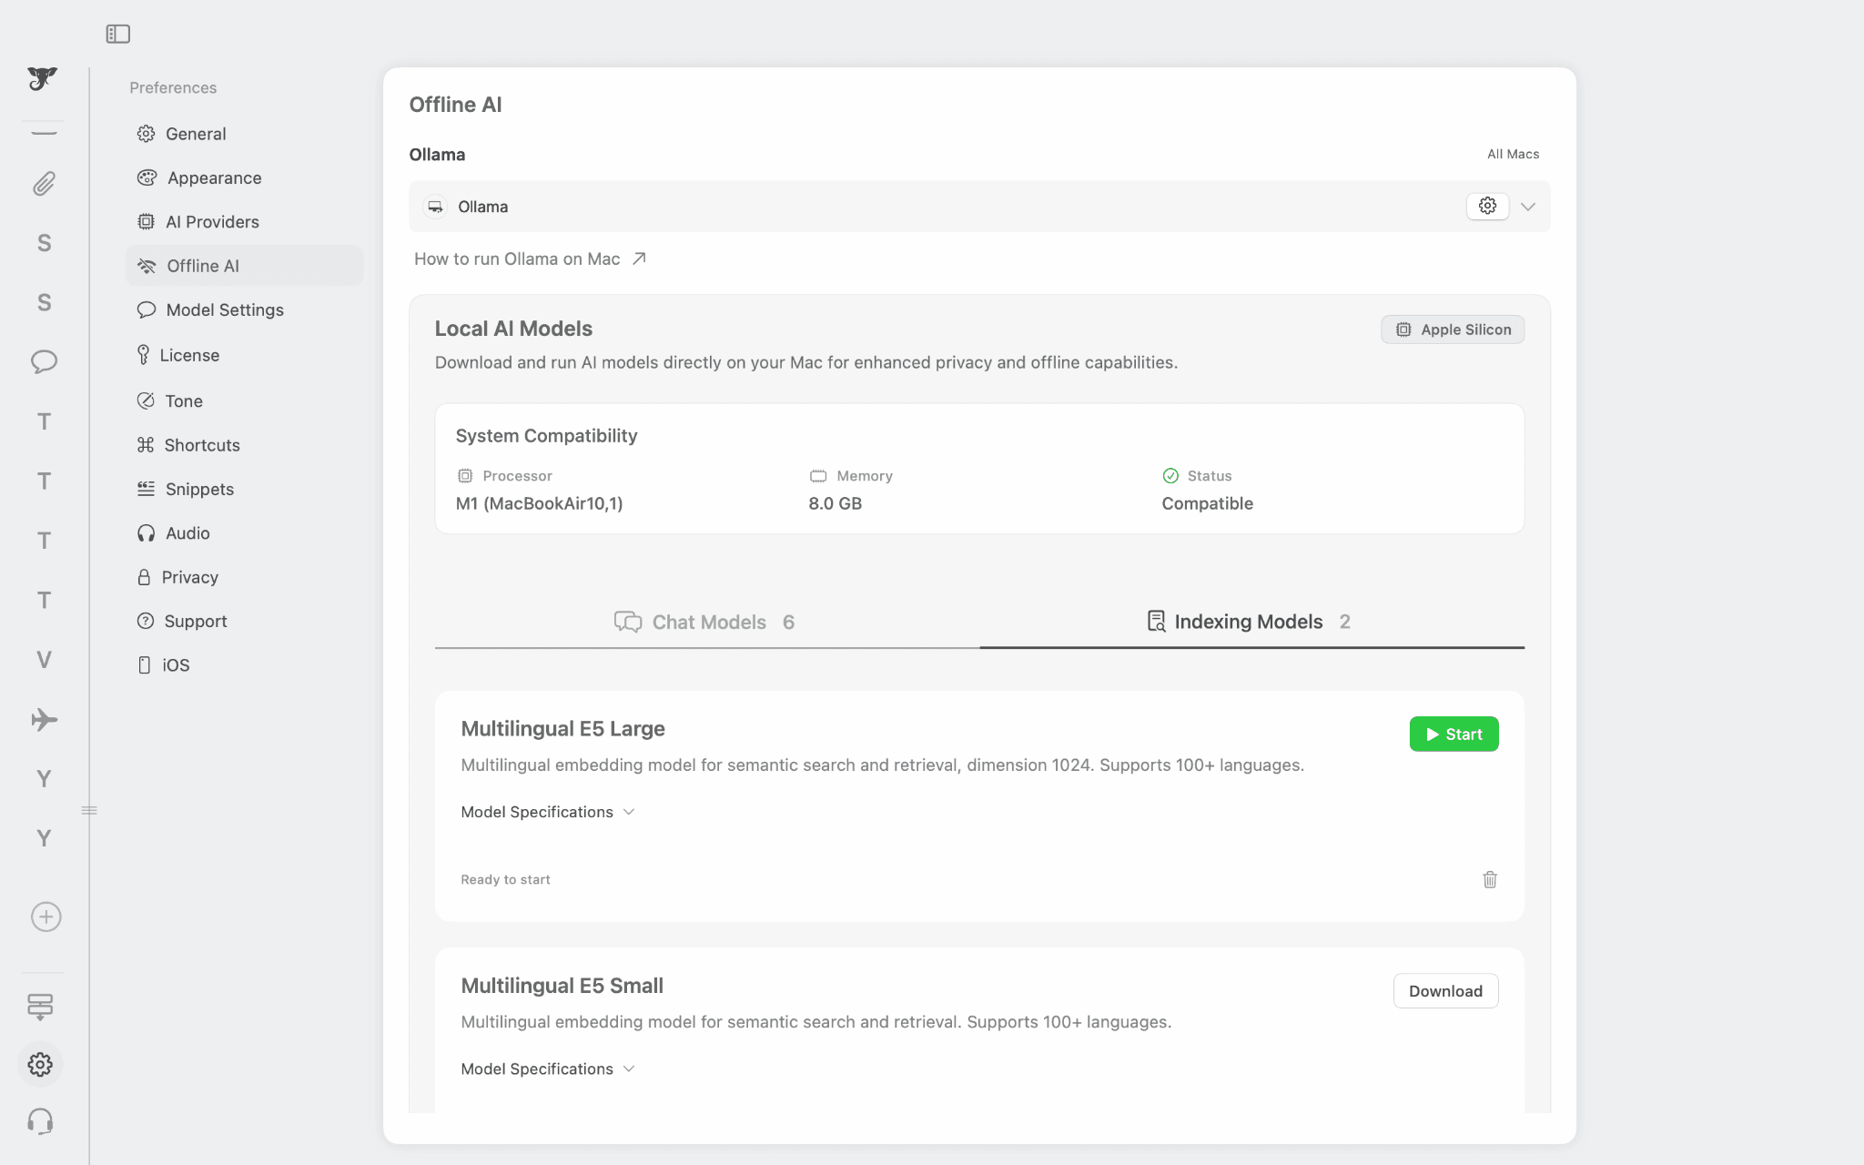Click the presenter icon above the settings gear
This screenshot has height=1165, width=1864.
(x=42, y=1008)
